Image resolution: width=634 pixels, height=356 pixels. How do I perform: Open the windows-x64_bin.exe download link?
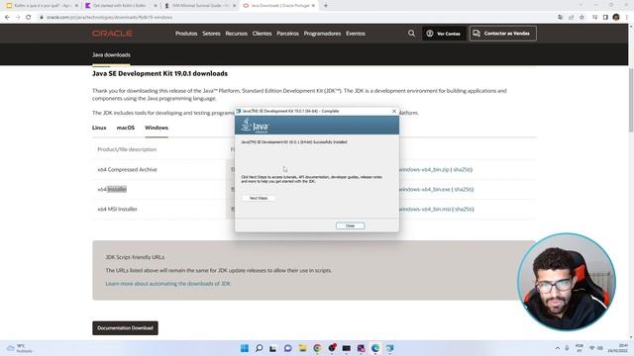(x=424, y=189)
